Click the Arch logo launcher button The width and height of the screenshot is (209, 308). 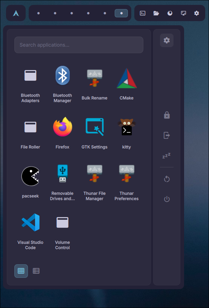click(x=16, y=13)
